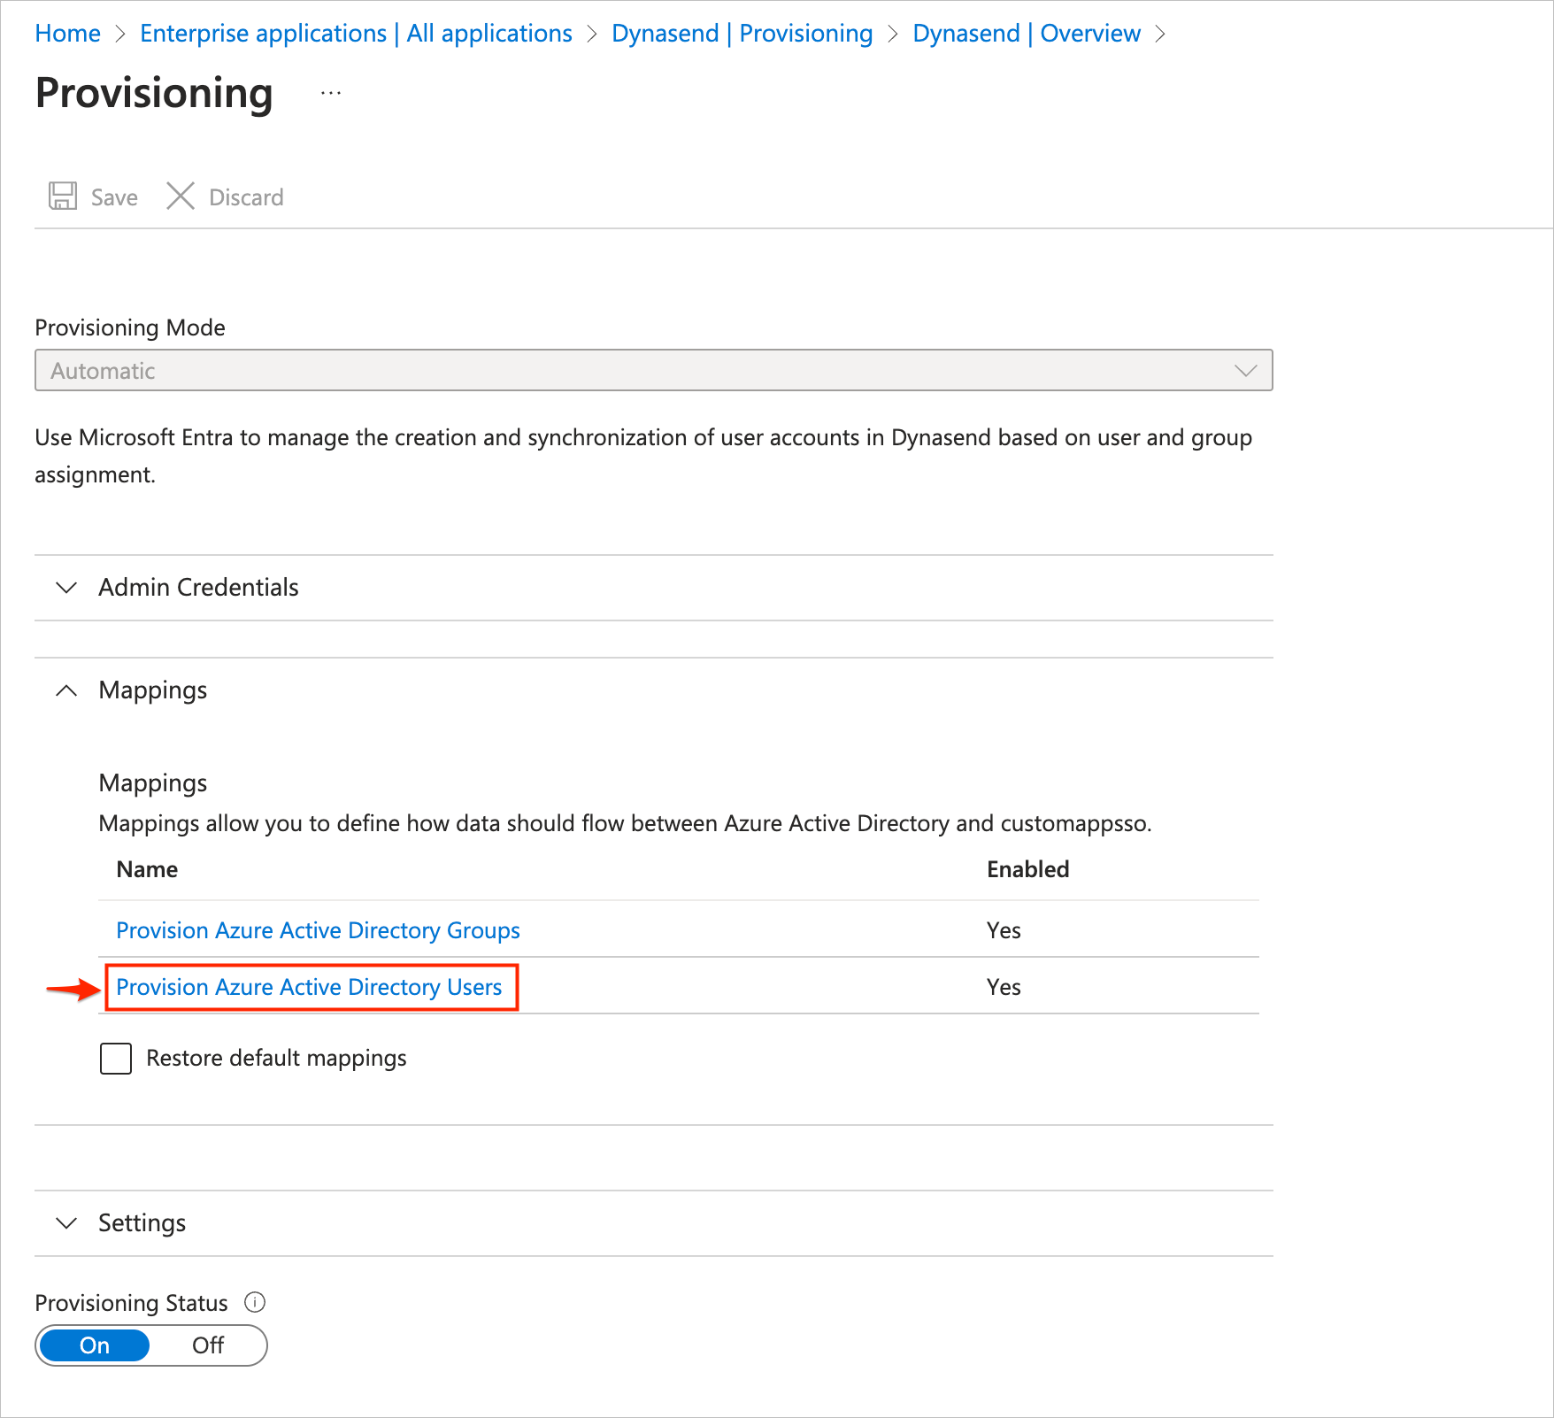Click the Discard button label
The height and width of the screenshot is (1418, 1554).
[x=246, y=197]
